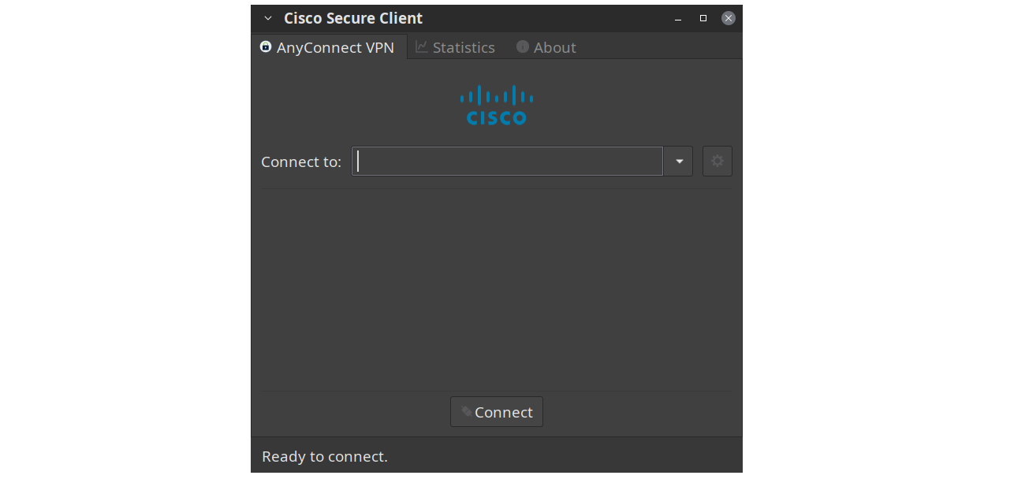This screenshot has height=479, width=1025.
Task: Click the 'Connect to:' label
Action: [301, 162]
